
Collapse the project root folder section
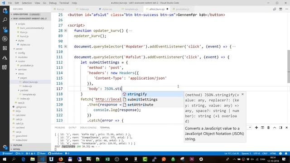31,19
